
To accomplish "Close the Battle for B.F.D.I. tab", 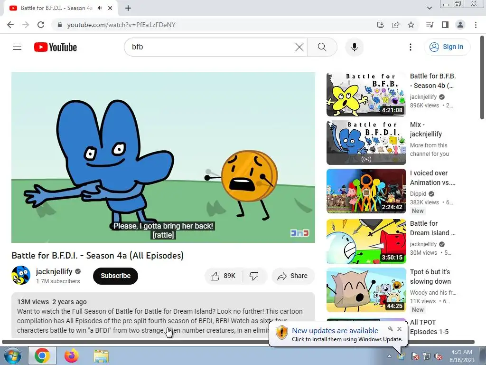I will [x=110, y=8].
